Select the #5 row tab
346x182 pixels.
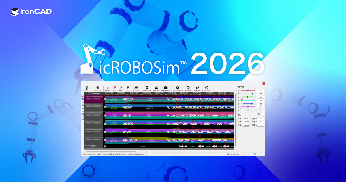pyautogui.click(x=83, y=109)
